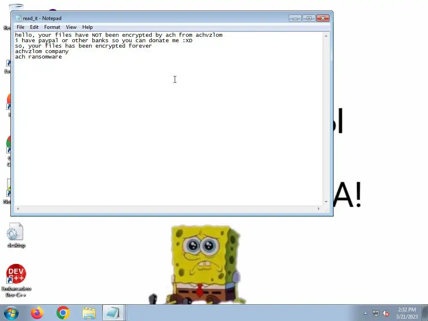Select the desktop file icon on desktop
Image resolution: width=428 pixels, height=321 pixels.
pos(16,235)
